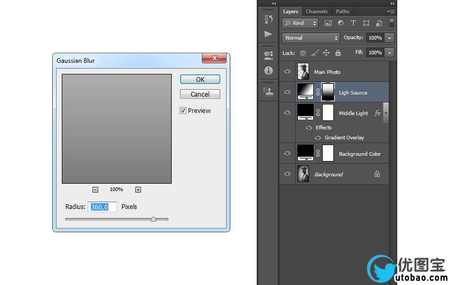The image size is (449, 285).
Task: Uncheck the Preview checkbox
Action: tap(183, 110)
